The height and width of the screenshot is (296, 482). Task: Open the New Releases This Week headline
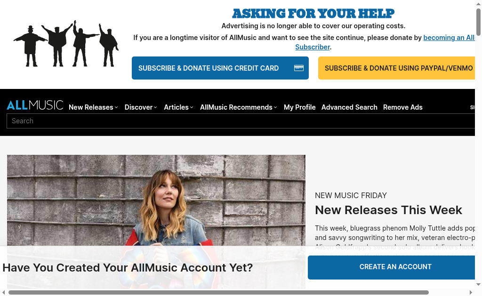point(388,210)
